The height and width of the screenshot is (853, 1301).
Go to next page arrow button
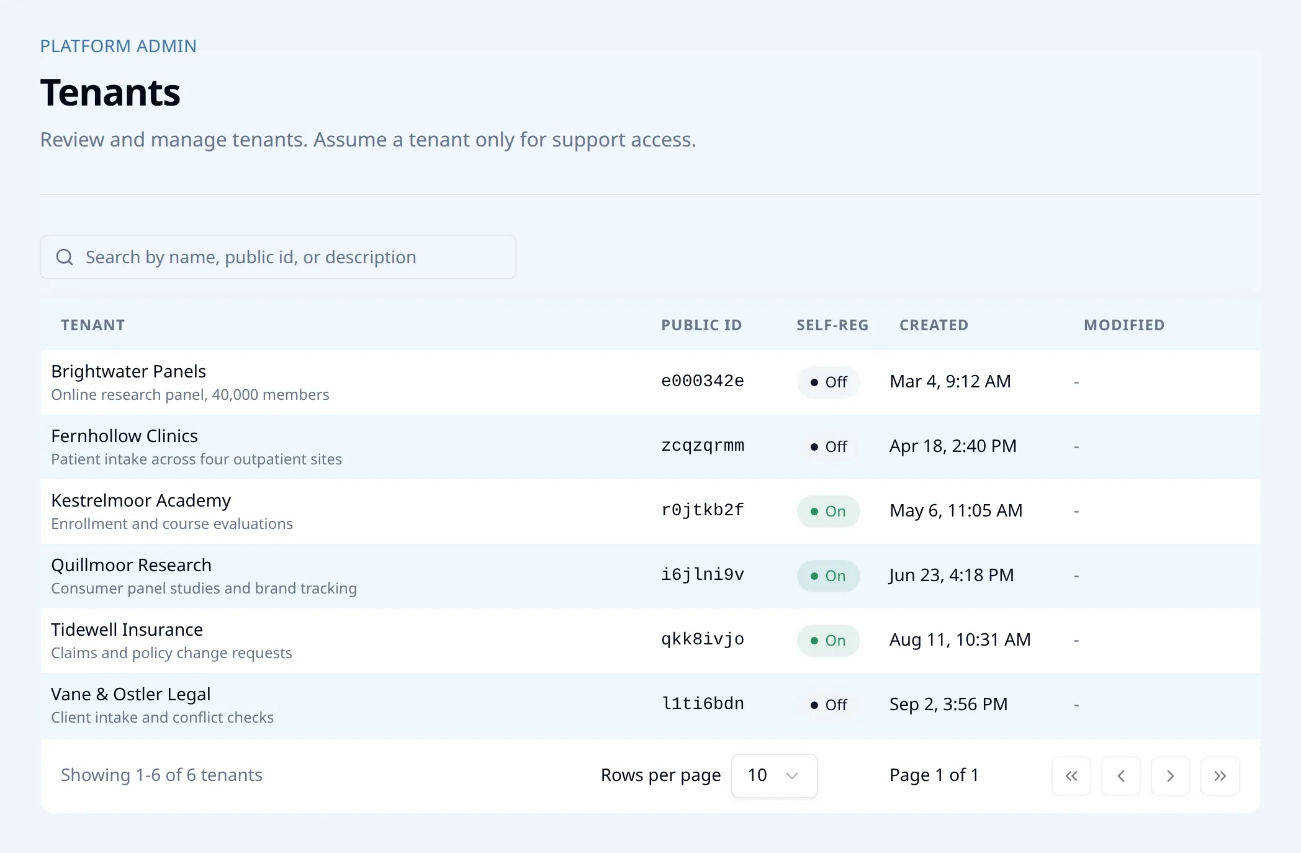pyautogui.click(x=1171, y=776)
